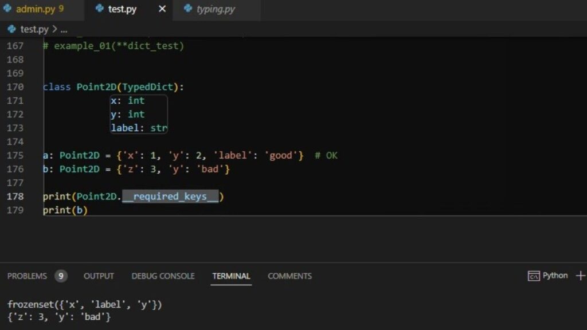Click line number 170 in the gutter
The image size is (587, 330).
[x=15, y=87]
